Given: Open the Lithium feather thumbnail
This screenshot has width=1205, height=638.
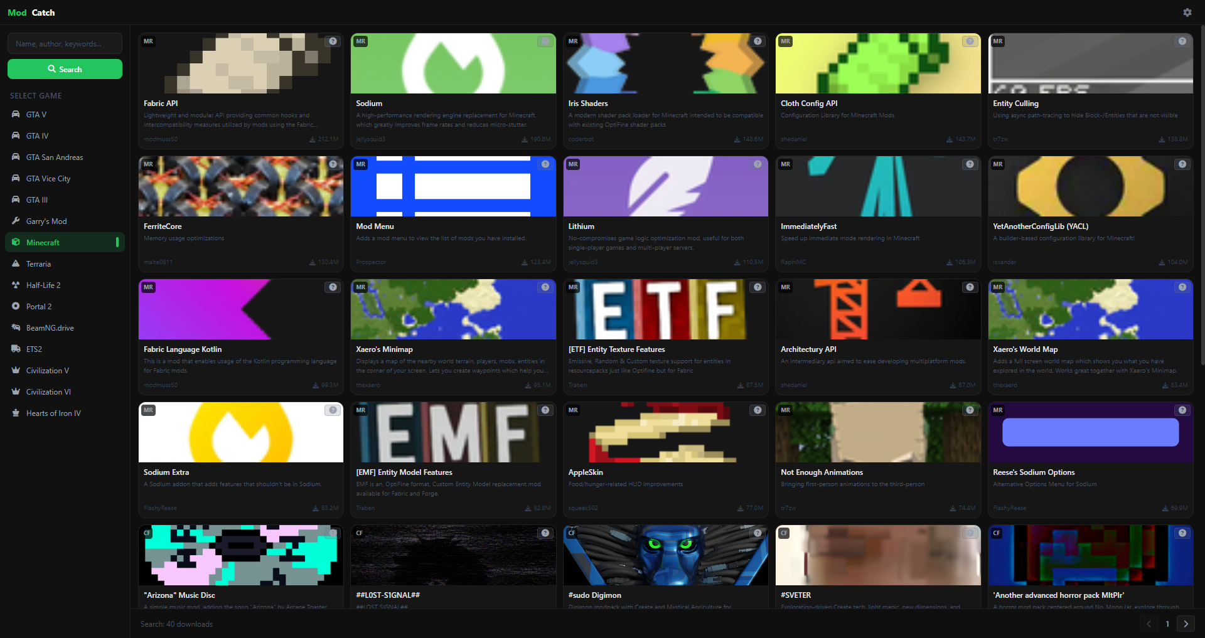Looking at the screenshot, I should pyautogui.click(x=666, y=186).
